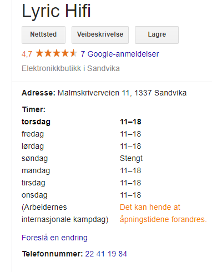Open the 7 Google-anmeldelser reviews link
The image size is (212, 272).
coord(120,54)
